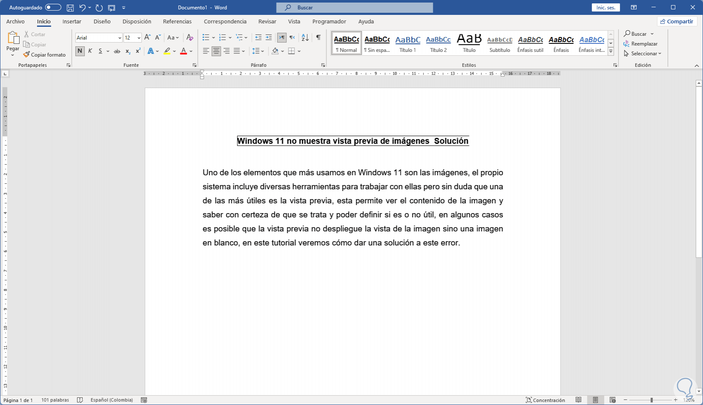Viewport: 703px width, 405px height.
Task: Apply the Título 1 style
Action: 408,43
